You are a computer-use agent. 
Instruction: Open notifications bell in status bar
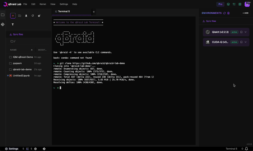pyautogui.click(x=246, y=149)
